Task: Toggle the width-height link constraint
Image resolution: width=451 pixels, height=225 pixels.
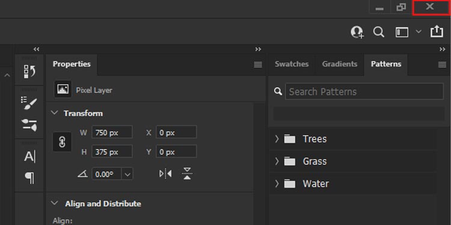Action: pyautogui.click(x=62, y=142)
